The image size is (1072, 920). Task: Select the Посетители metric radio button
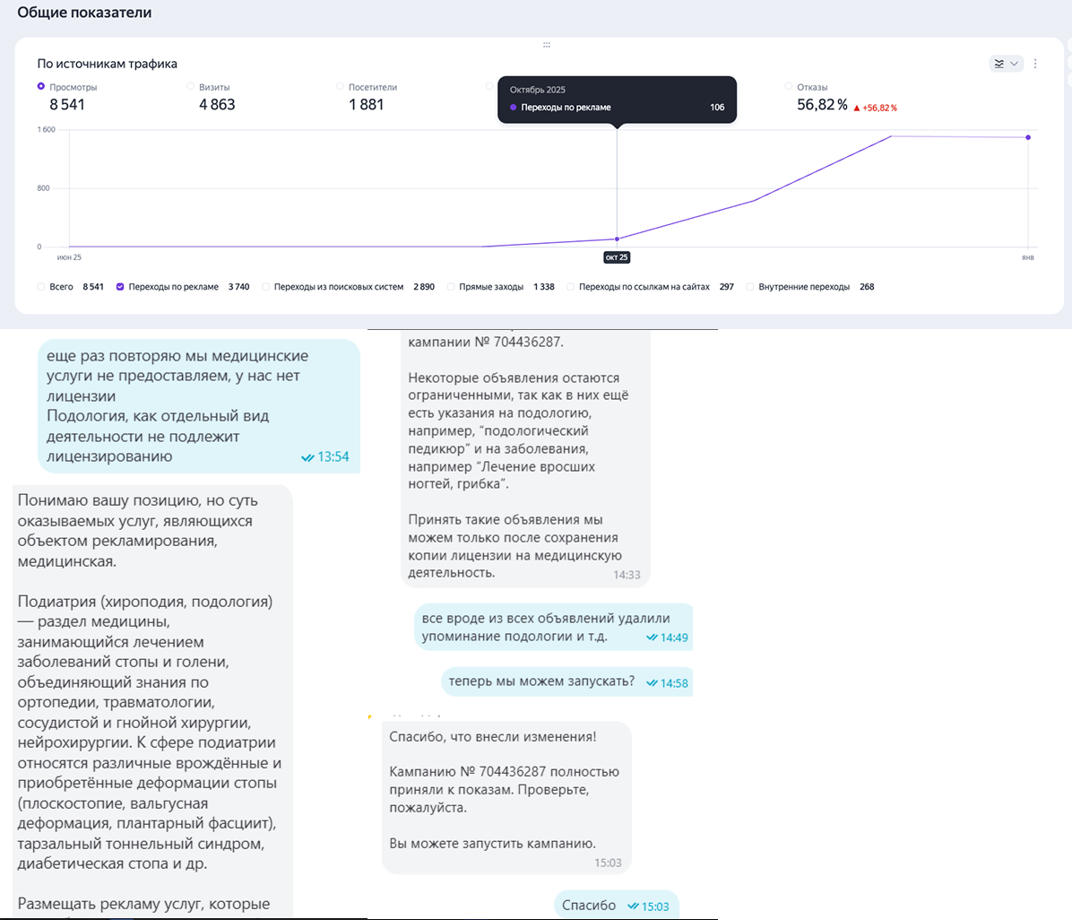coord(340,87)
